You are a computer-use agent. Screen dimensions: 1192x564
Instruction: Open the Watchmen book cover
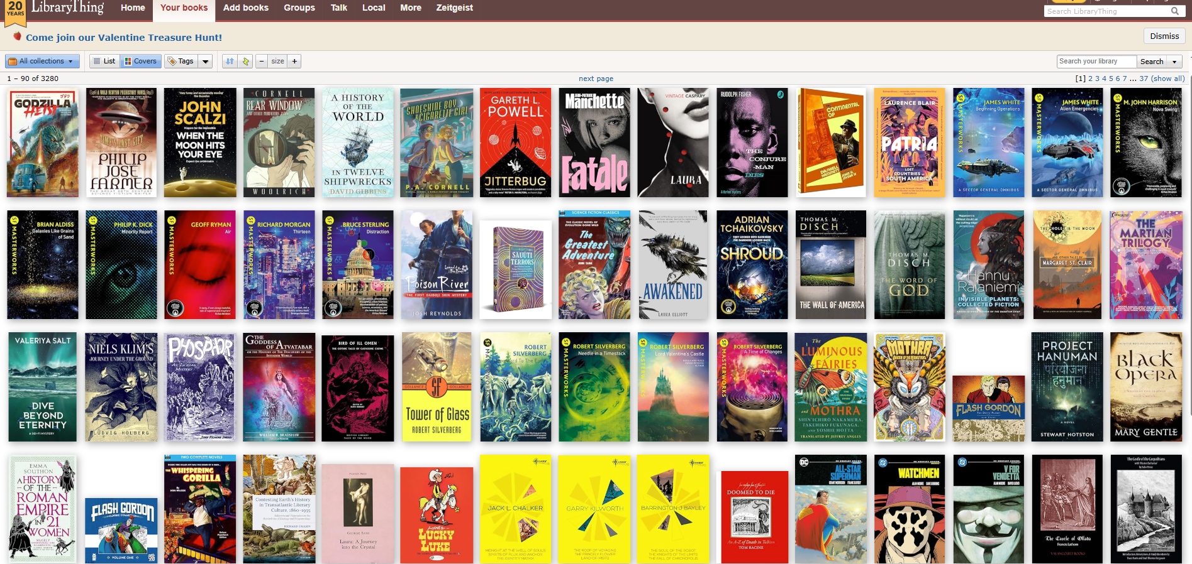pyautogui.click(x=909, y=509)
